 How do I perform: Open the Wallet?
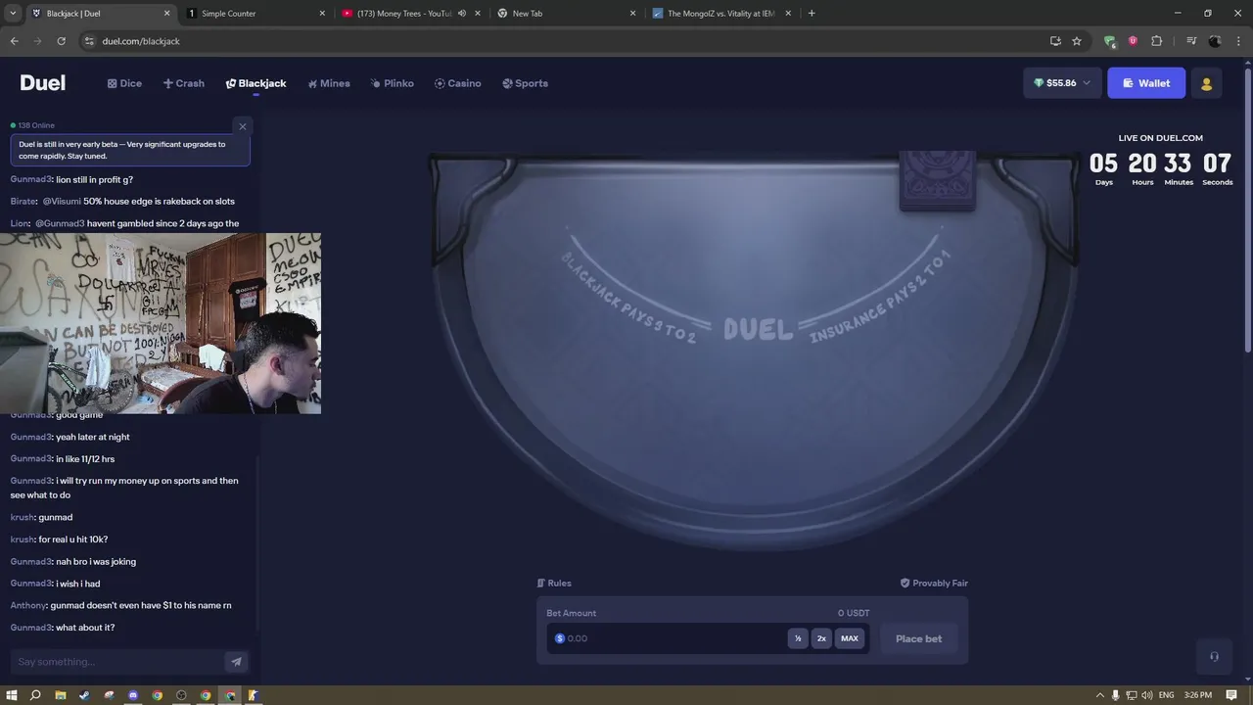coord(1146,83)
